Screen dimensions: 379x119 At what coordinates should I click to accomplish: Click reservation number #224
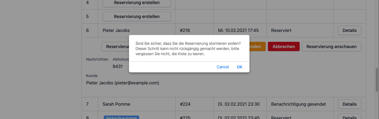(x=185, y=104)
